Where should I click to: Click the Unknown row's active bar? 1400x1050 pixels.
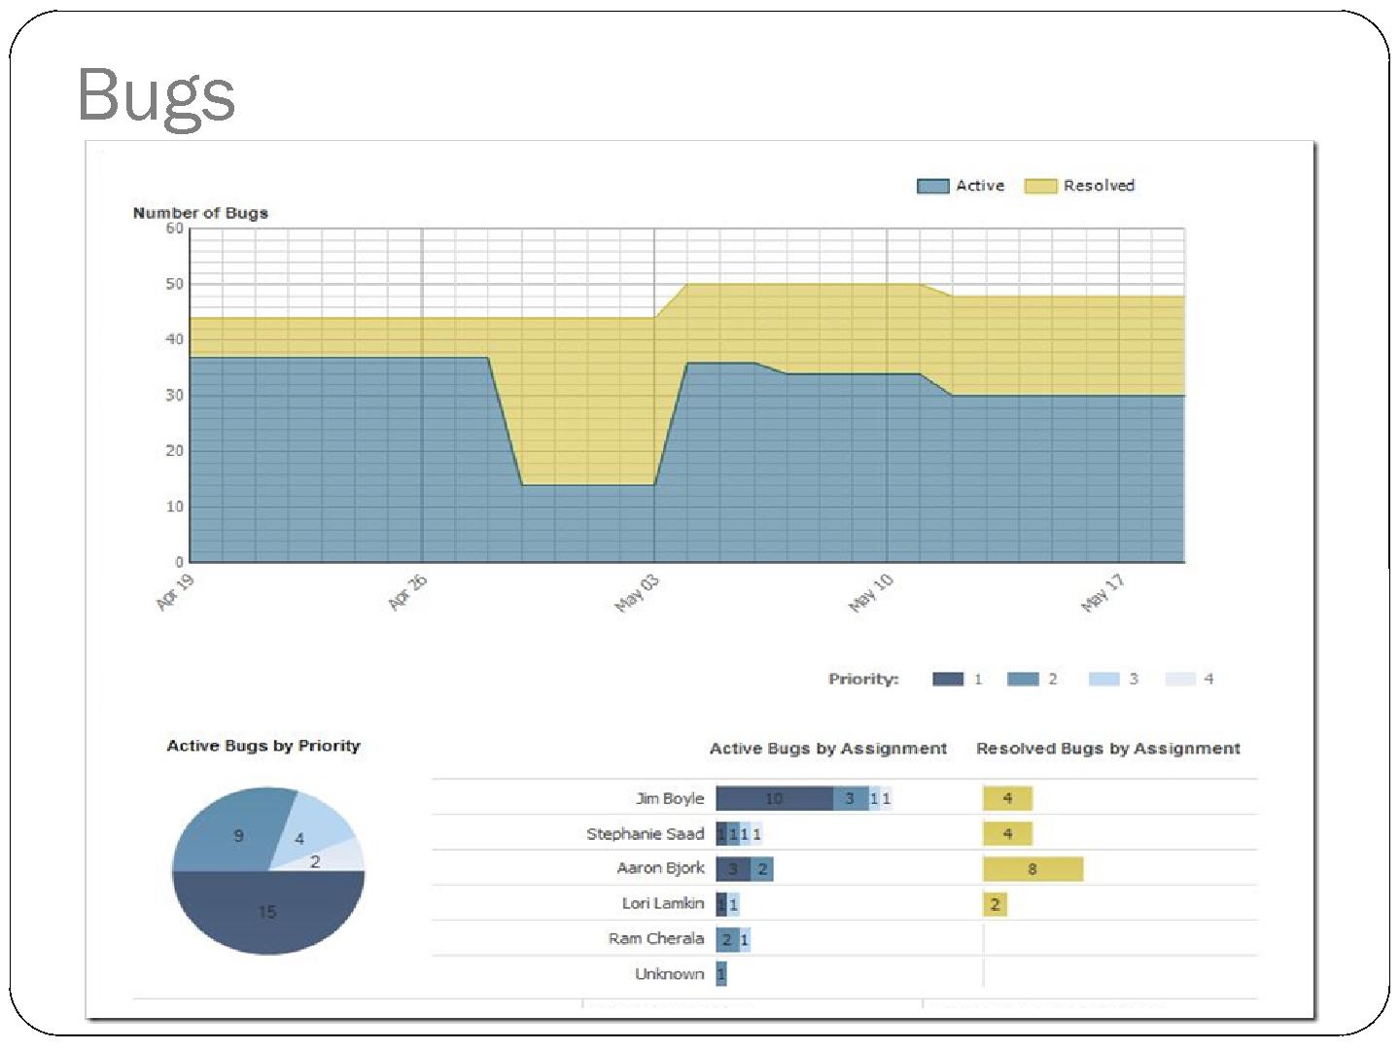tap(721, 974)
